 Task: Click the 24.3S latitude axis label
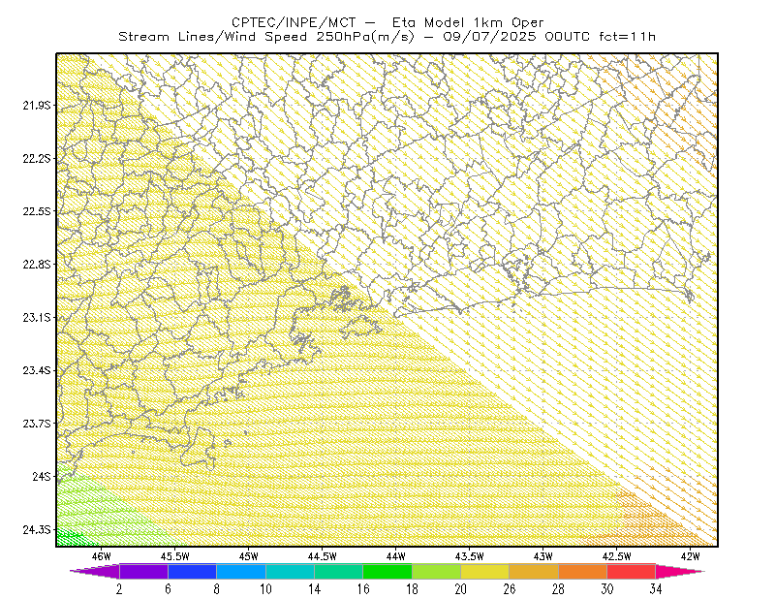click(37, 530)
